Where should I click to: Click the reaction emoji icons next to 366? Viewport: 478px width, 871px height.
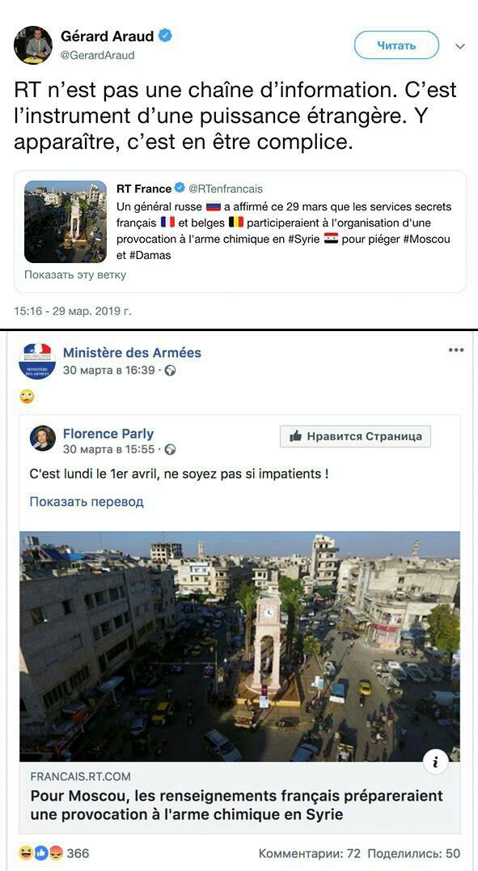click(x=41, y=852)
